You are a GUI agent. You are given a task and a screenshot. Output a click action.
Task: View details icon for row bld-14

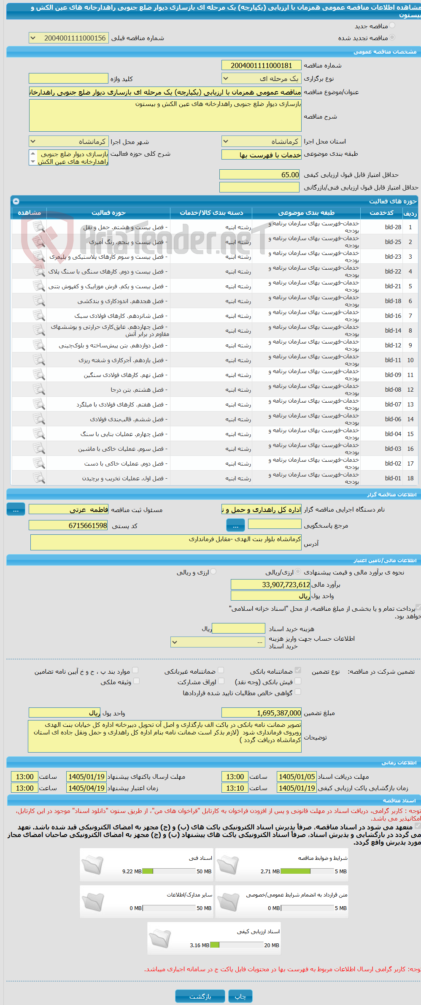click(39, 330)
